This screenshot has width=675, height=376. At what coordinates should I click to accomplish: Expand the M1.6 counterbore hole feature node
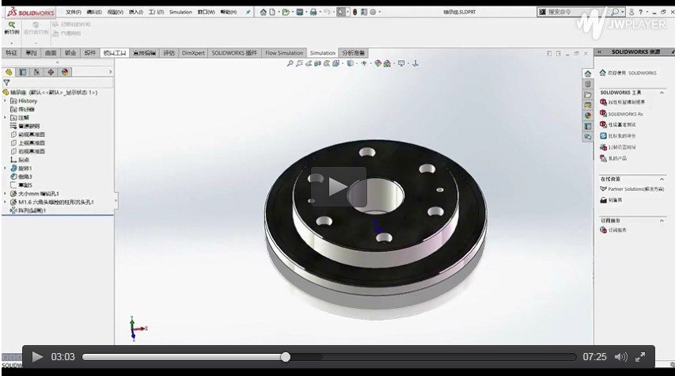pos(6,202)
